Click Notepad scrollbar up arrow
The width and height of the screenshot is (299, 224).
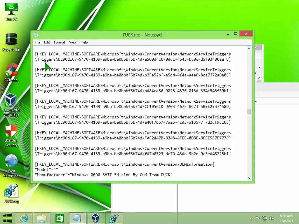tap(249, 48)
